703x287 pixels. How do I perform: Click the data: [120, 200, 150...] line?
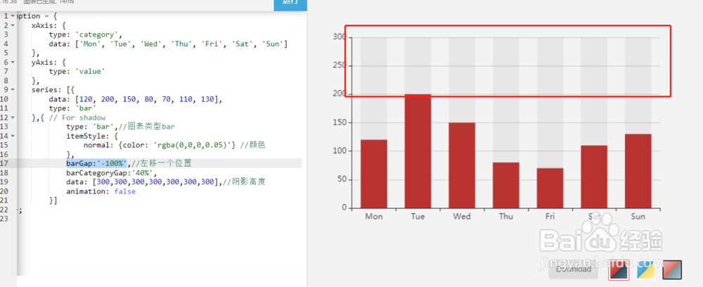click(136, 99)
